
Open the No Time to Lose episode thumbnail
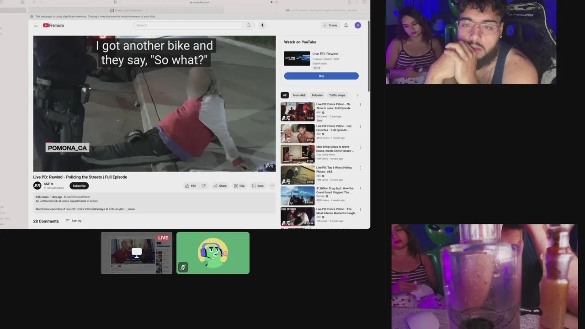click(298, 111)
